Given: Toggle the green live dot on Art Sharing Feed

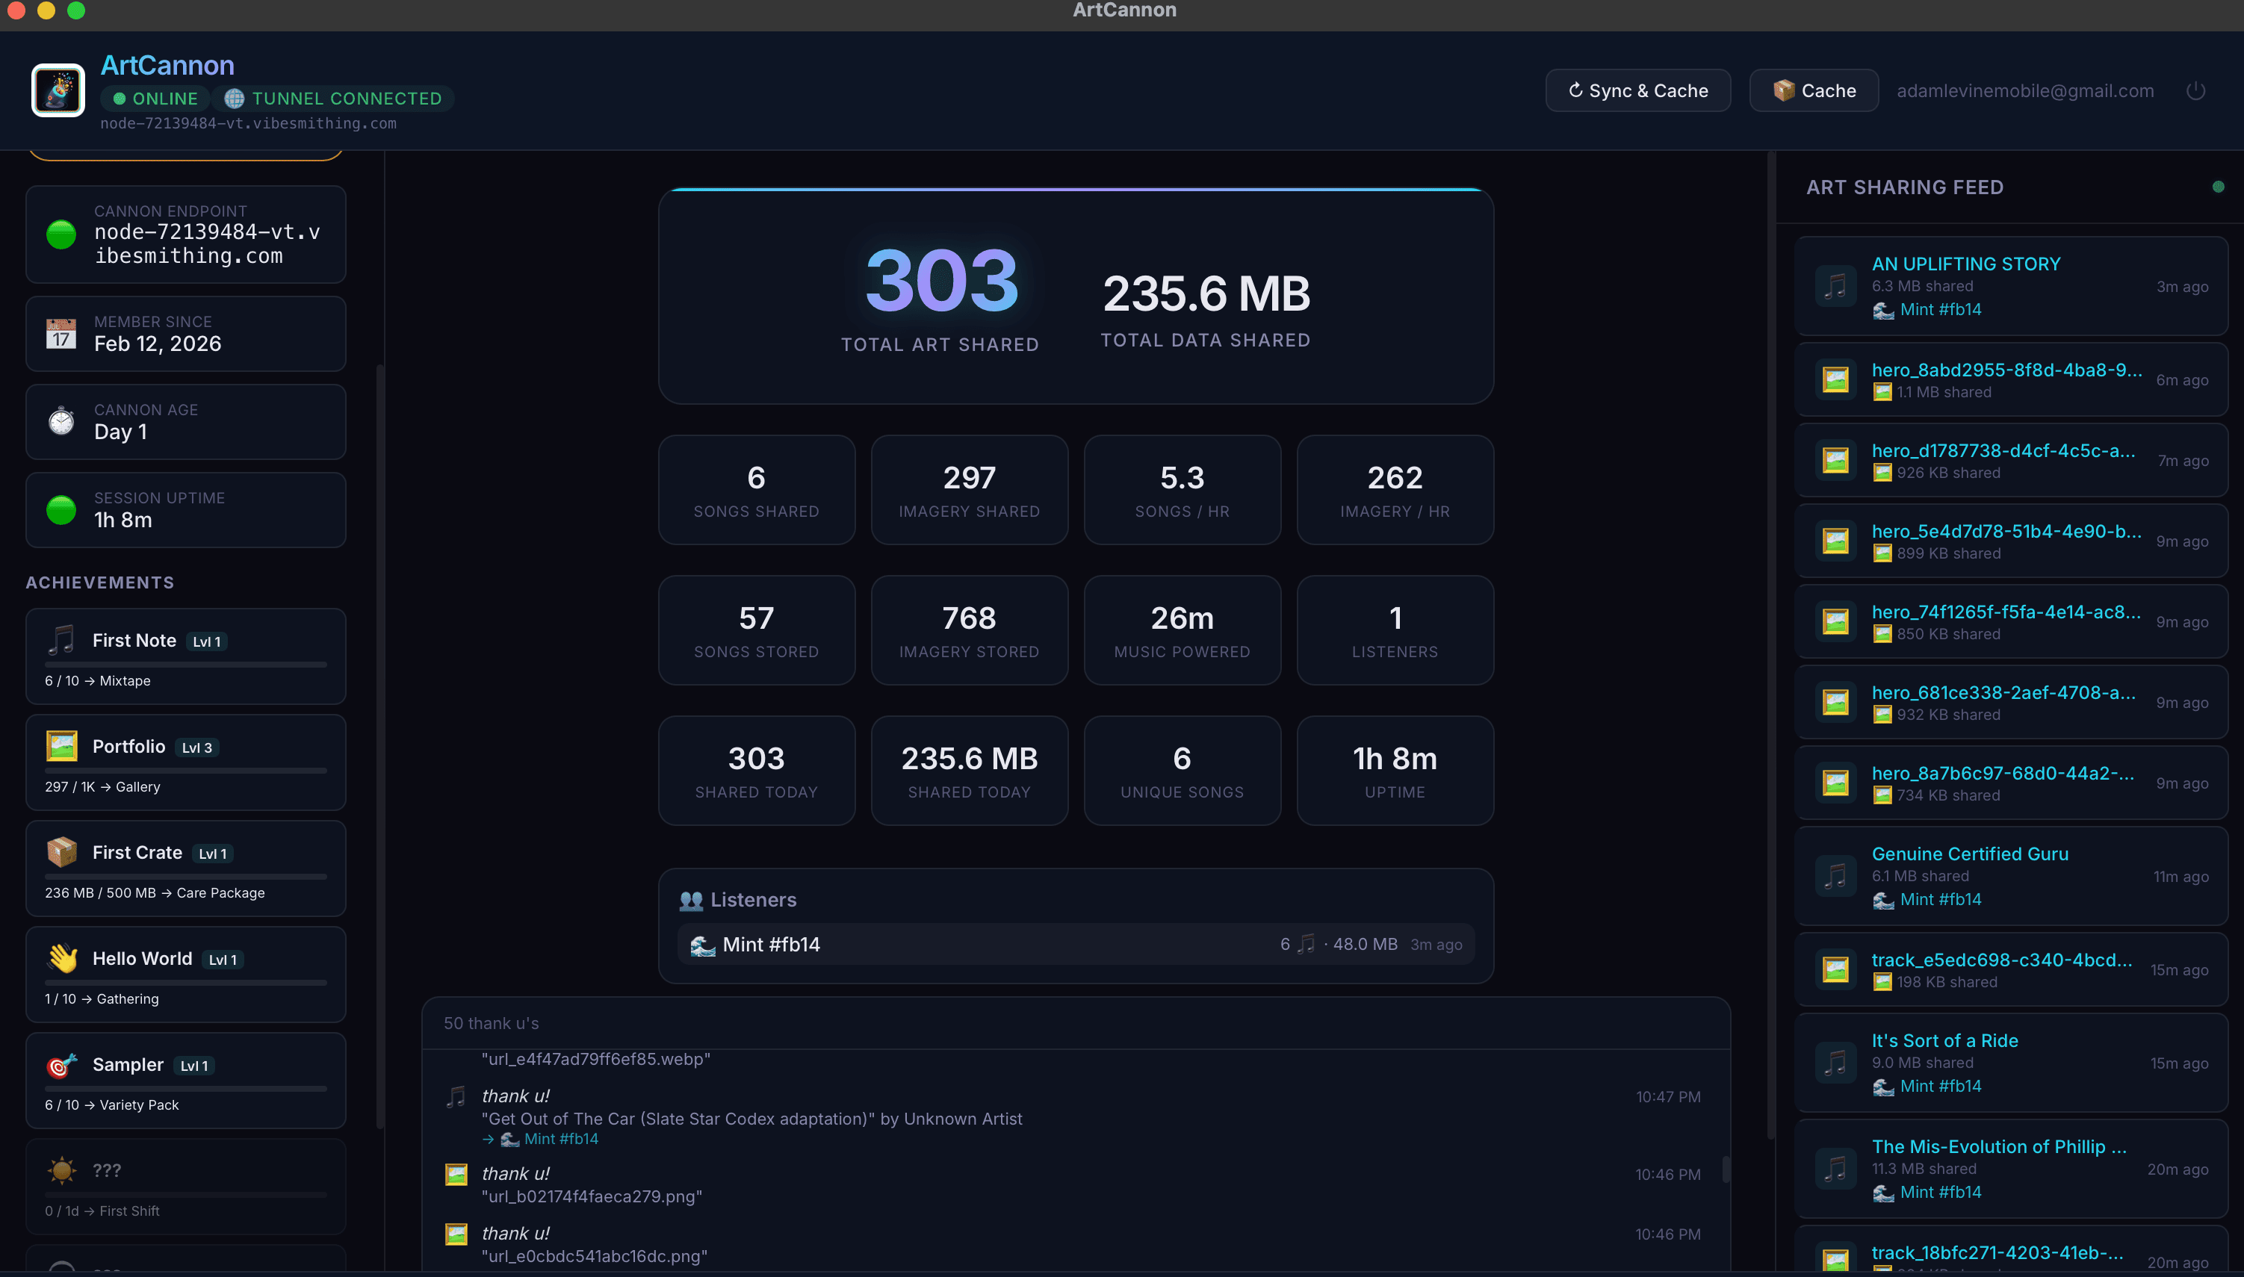Looking at the screenshot, I should click(2218, 186).
